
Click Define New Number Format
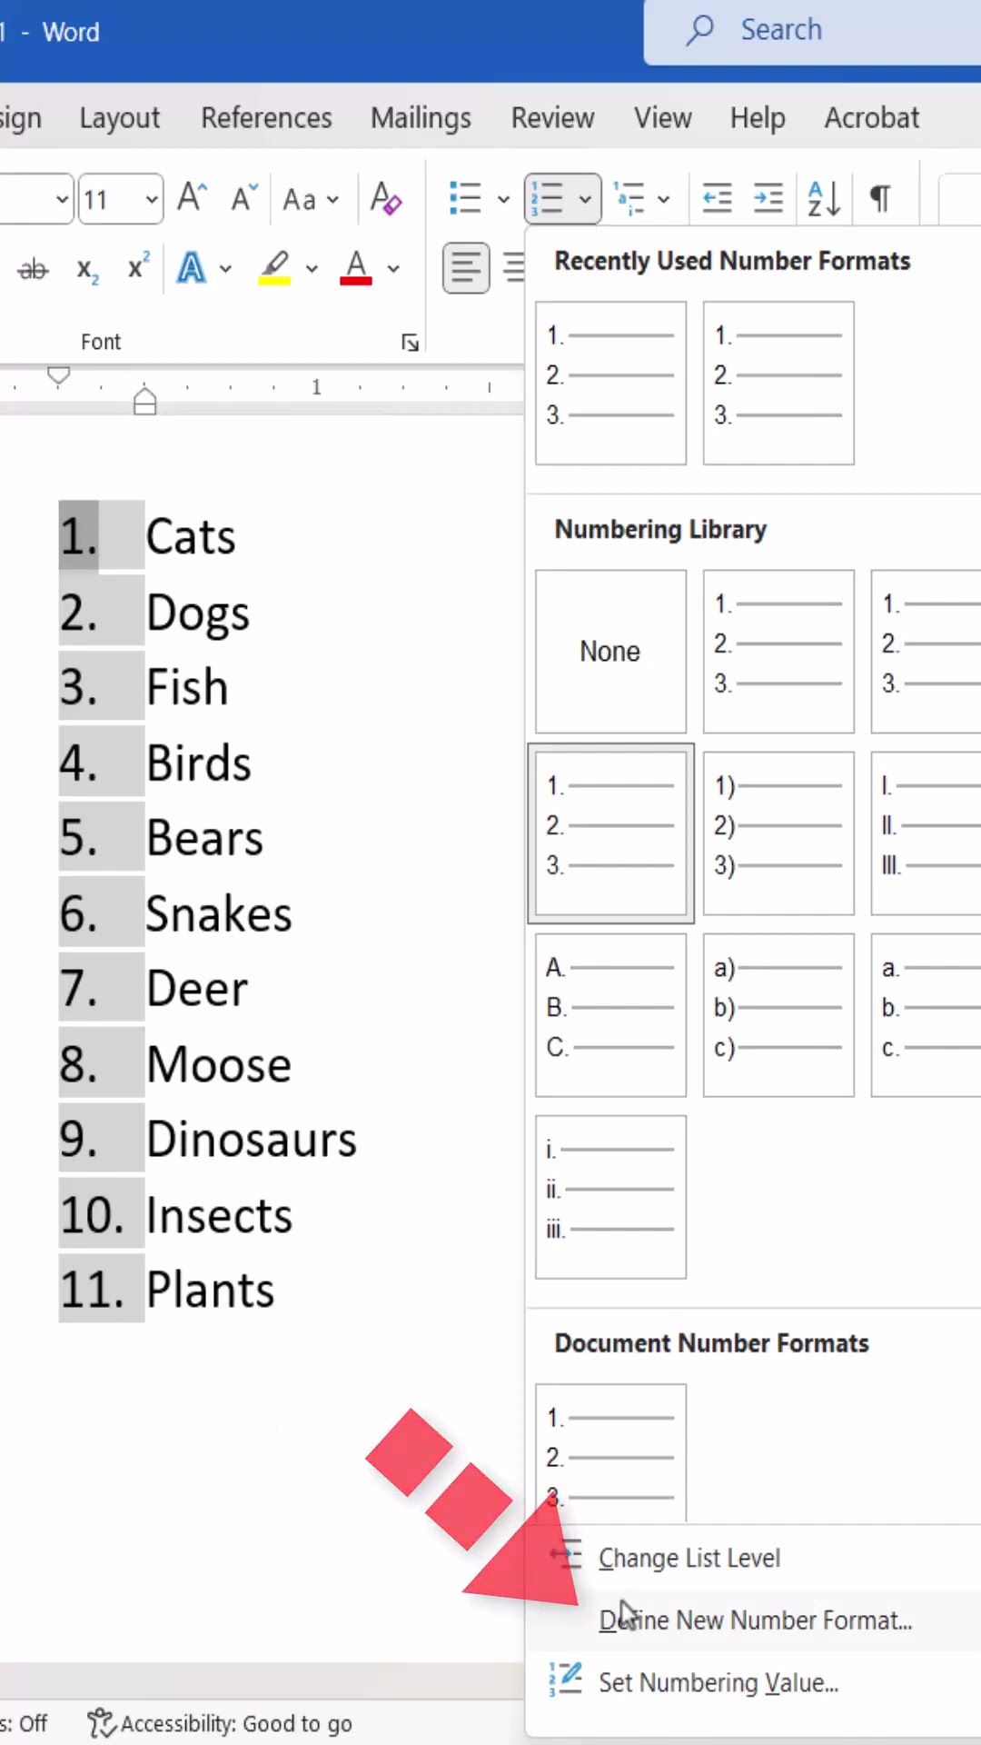(x=756, y=1620)
